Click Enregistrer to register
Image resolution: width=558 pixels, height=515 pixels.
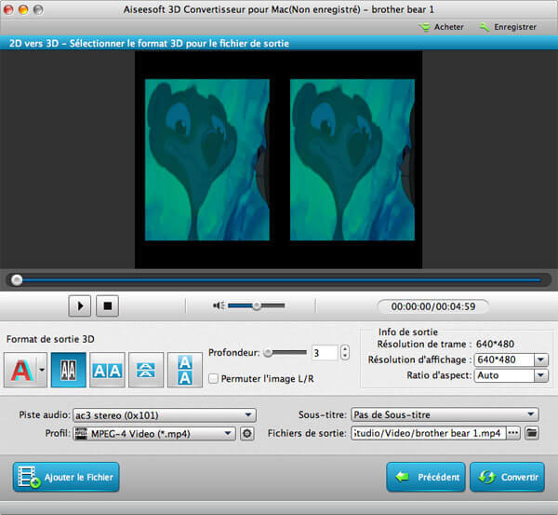coord(508,27)
